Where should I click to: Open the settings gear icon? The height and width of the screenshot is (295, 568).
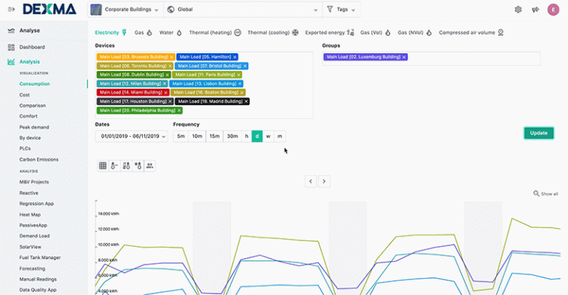tap(518, 10)
